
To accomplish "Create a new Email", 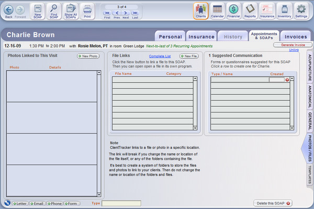I will (x=37, y=204).
